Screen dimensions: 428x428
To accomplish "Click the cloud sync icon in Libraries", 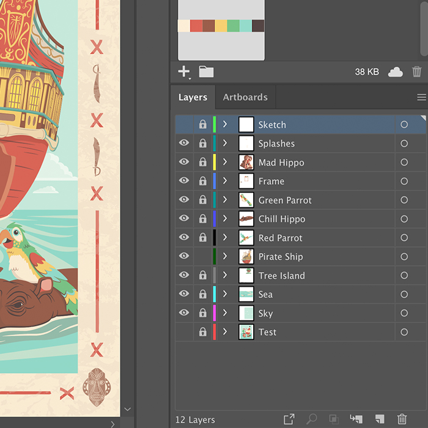I will 396,72.
